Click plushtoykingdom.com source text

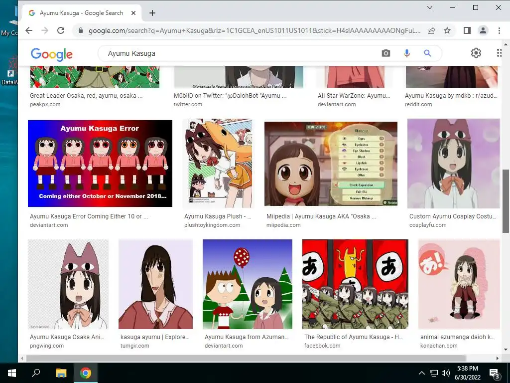point(212,225)
